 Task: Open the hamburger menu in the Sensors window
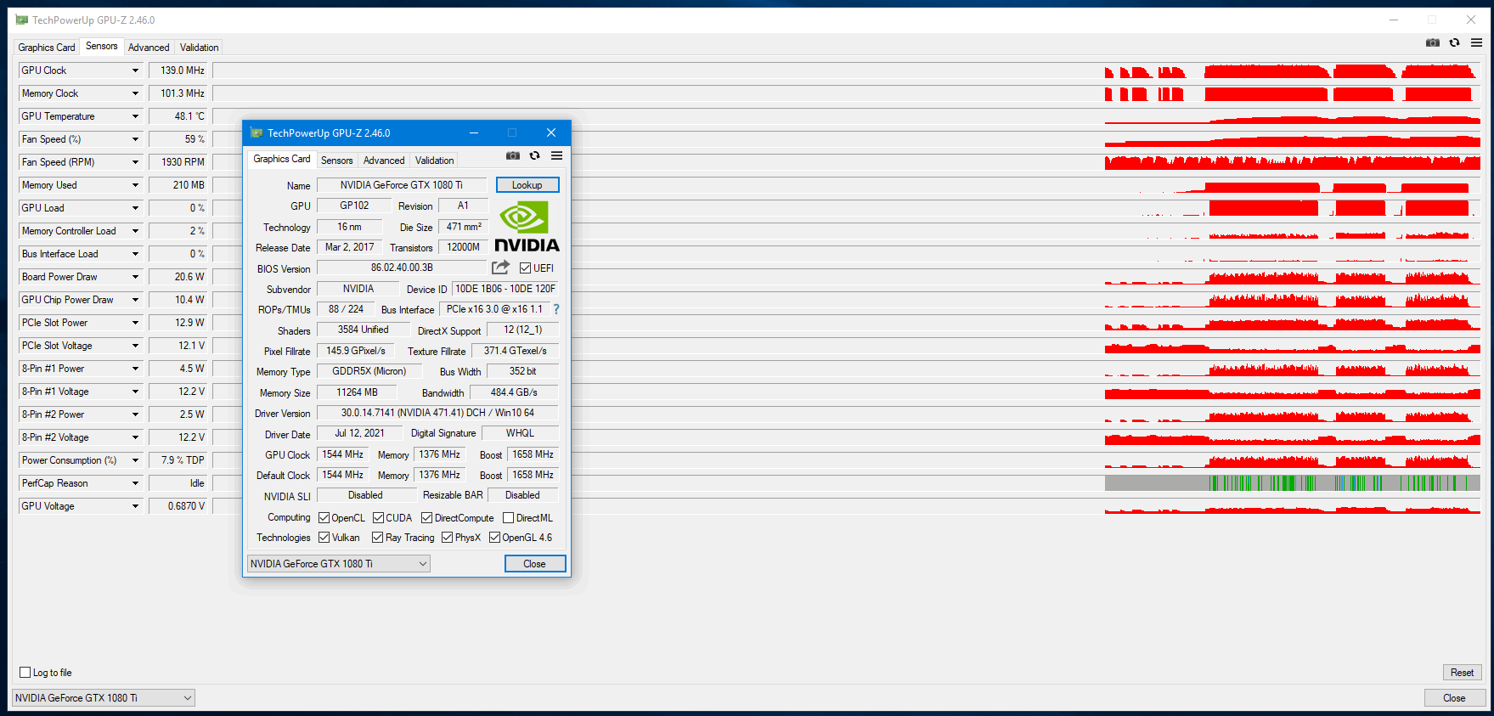(x=1476, y=42)
